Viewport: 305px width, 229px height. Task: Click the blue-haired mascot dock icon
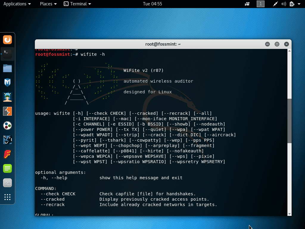[x=7, y=97]
